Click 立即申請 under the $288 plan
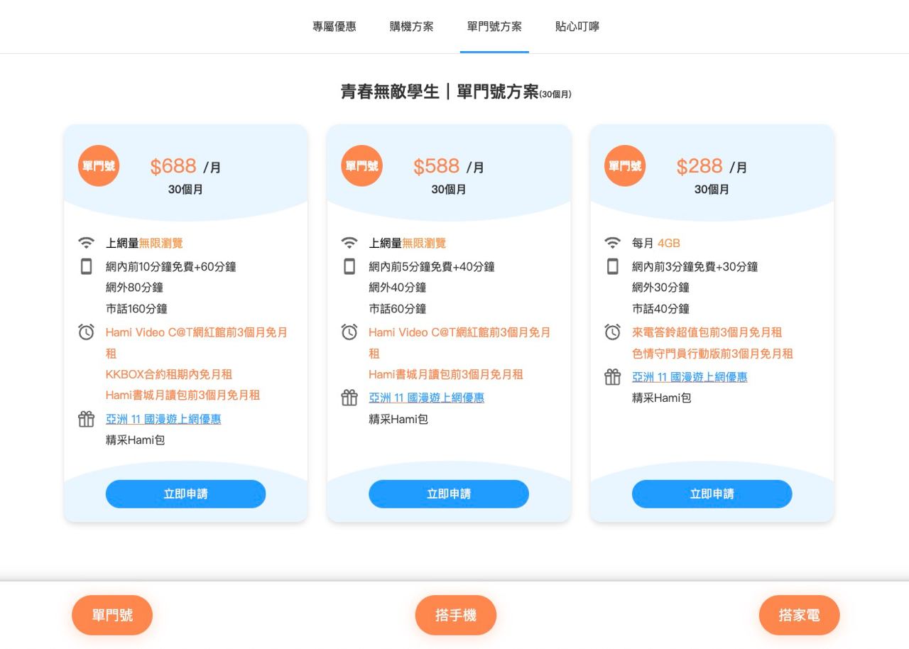The height and width of the screenshot is (649, 909). pos(712,493)
